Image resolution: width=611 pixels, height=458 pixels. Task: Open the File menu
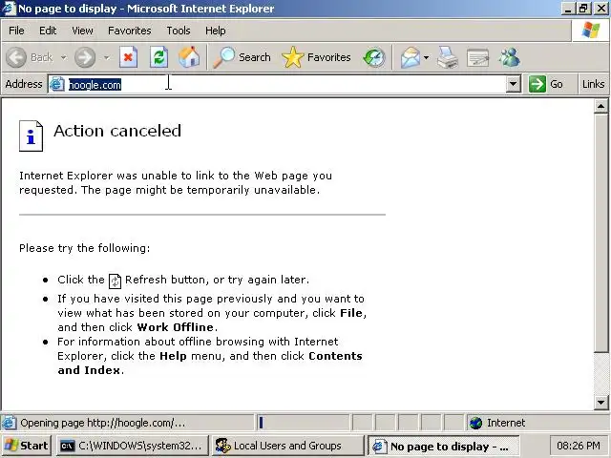[16, 31]
